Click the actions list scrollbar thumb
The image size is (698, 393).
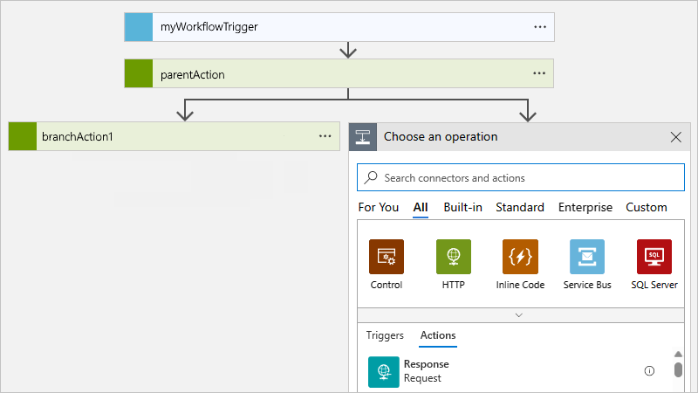pyautogui.click(x=679, y=370)
